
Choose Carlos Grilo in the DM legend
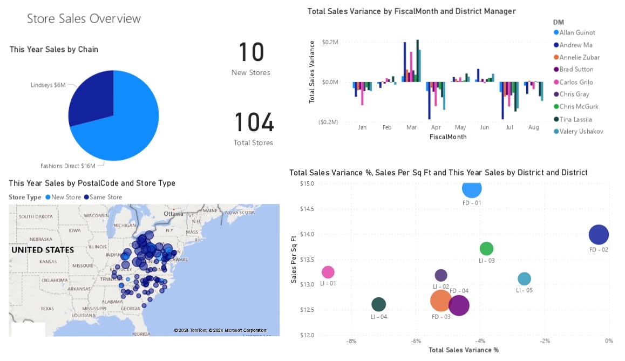coord(576,83)
